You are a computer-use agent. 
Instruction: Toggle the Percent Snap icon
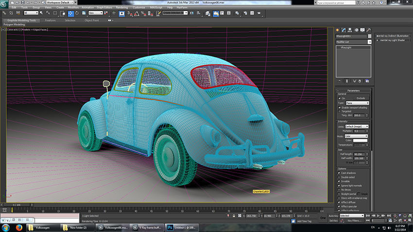(x=143, y=14)
